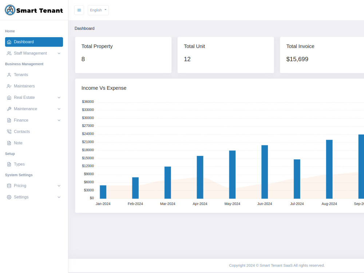Viewport: 364px width, 273px height.
Task: Expand Staff Management chevron
Action: pos(59,53)
